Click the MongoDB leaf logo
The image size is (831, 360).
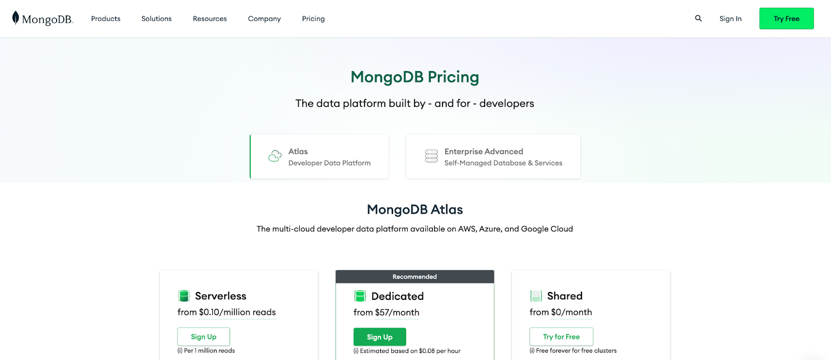click(x=16, y=18)
